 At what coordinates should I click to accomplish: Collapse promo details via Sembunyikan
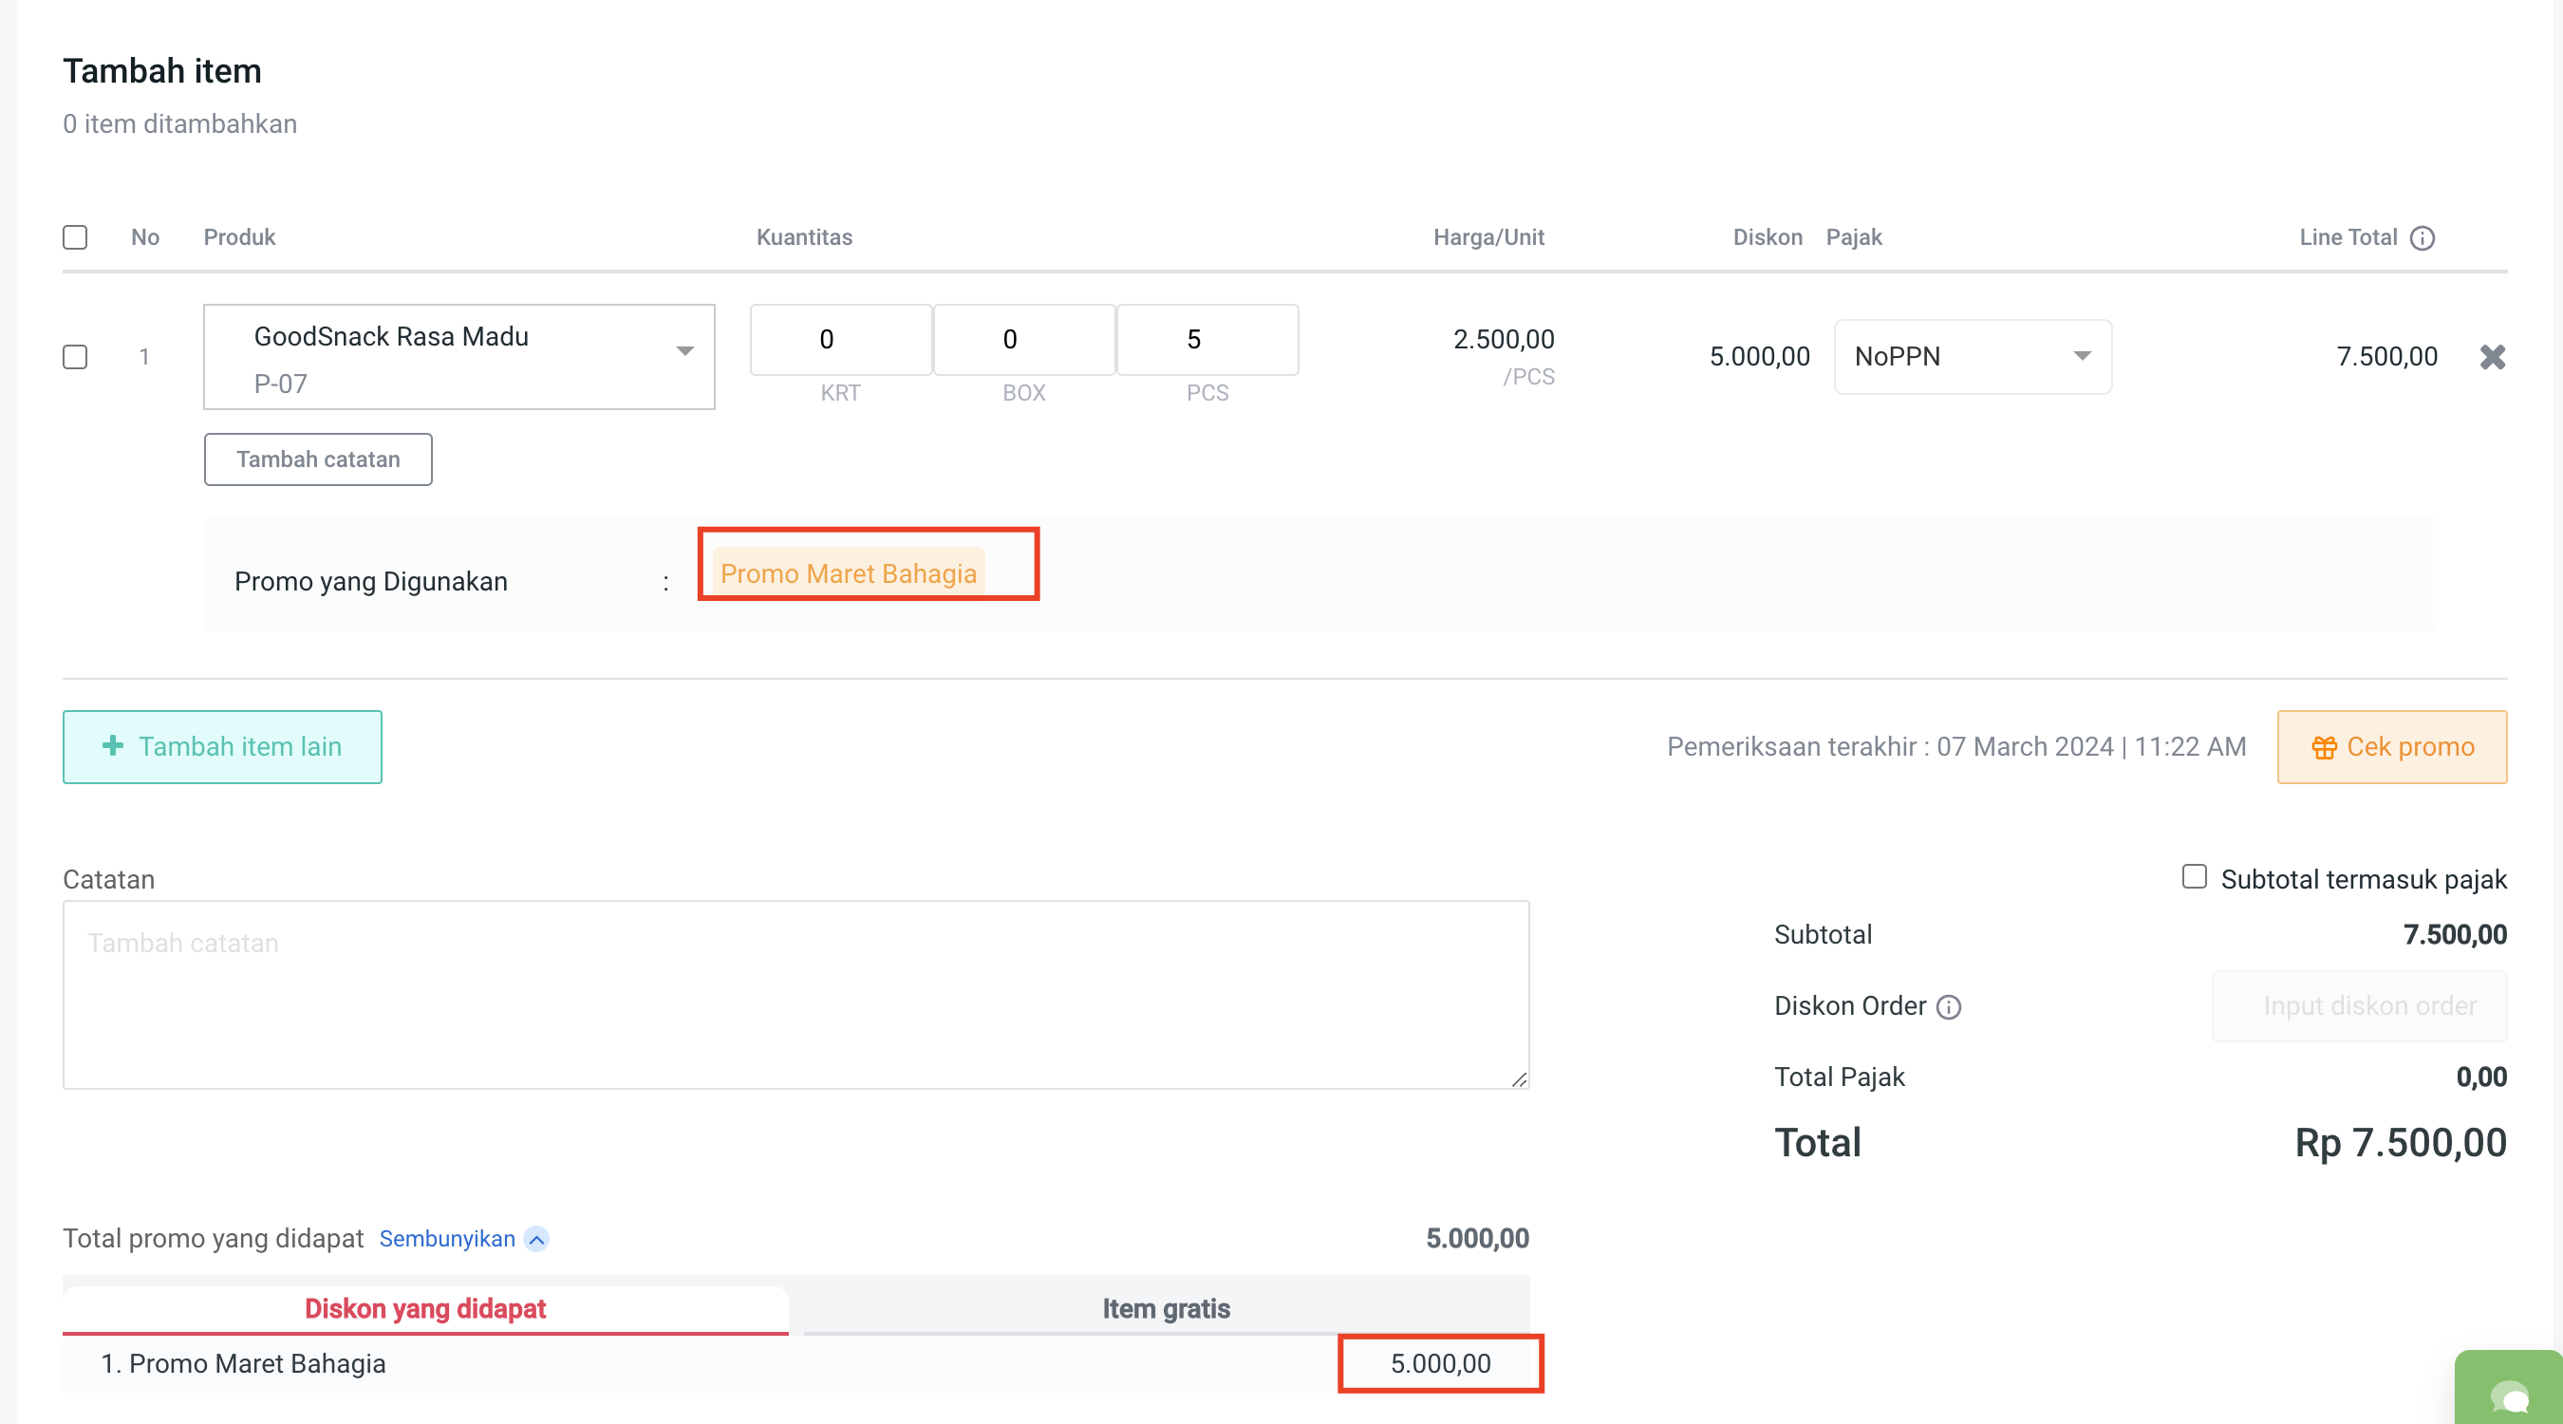pos(448,1239)
